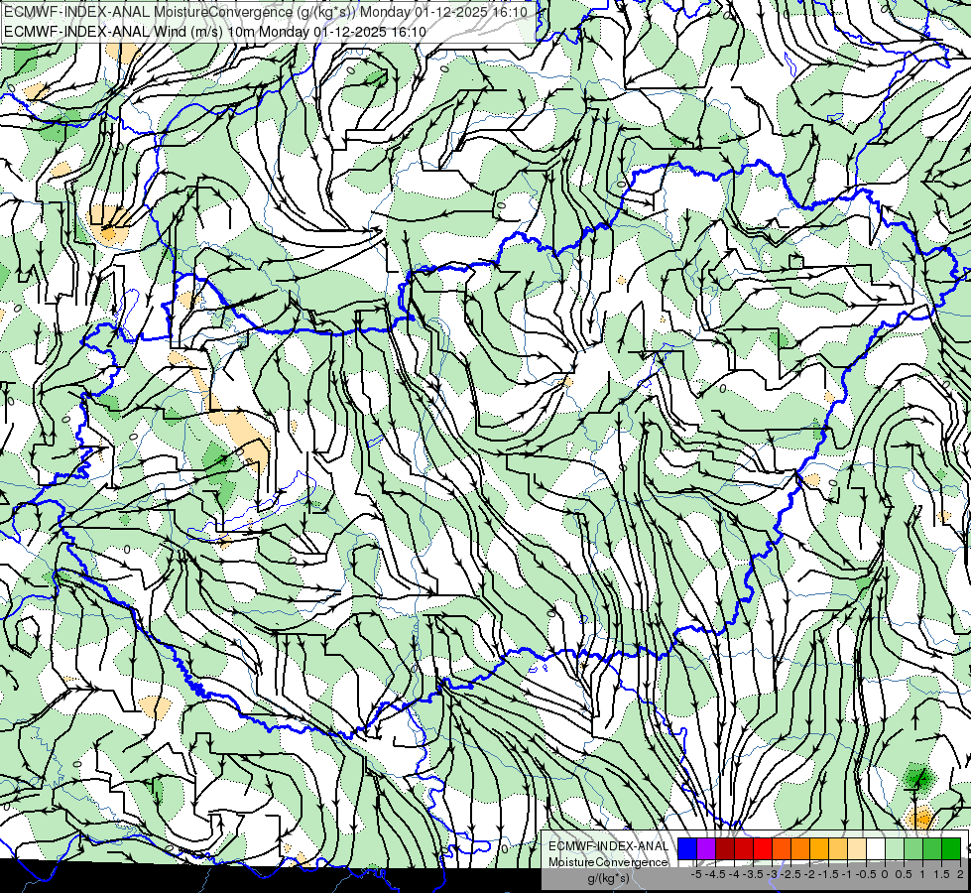Viewport: 971px width, 893px height.
Task: Select the dark red swatch between -4 and -3.5
Action: coord(744,848)
